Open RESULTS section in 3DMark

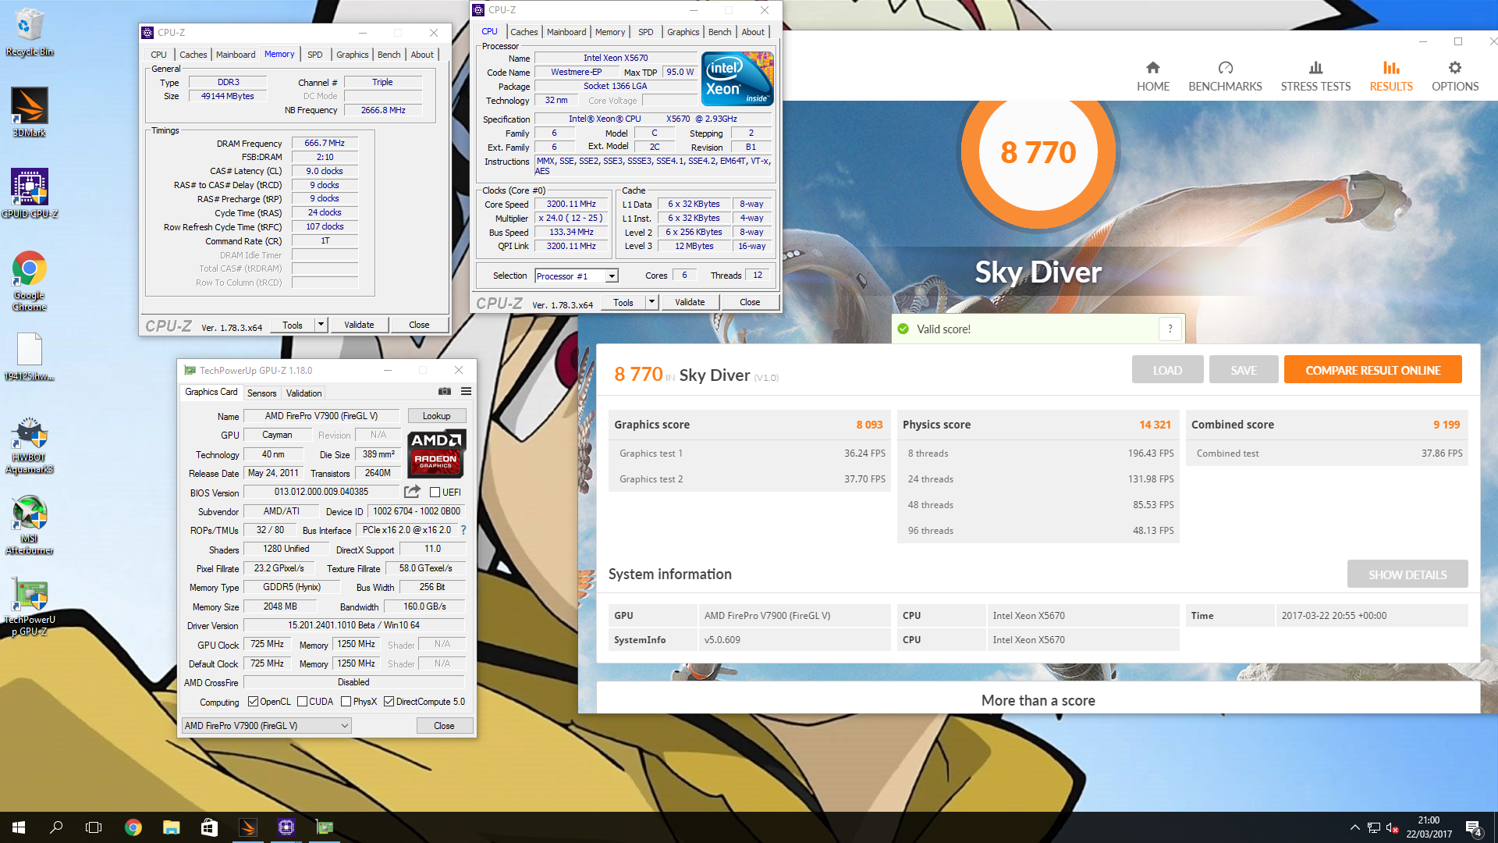pyautogui.click(x=1391, y=76)
